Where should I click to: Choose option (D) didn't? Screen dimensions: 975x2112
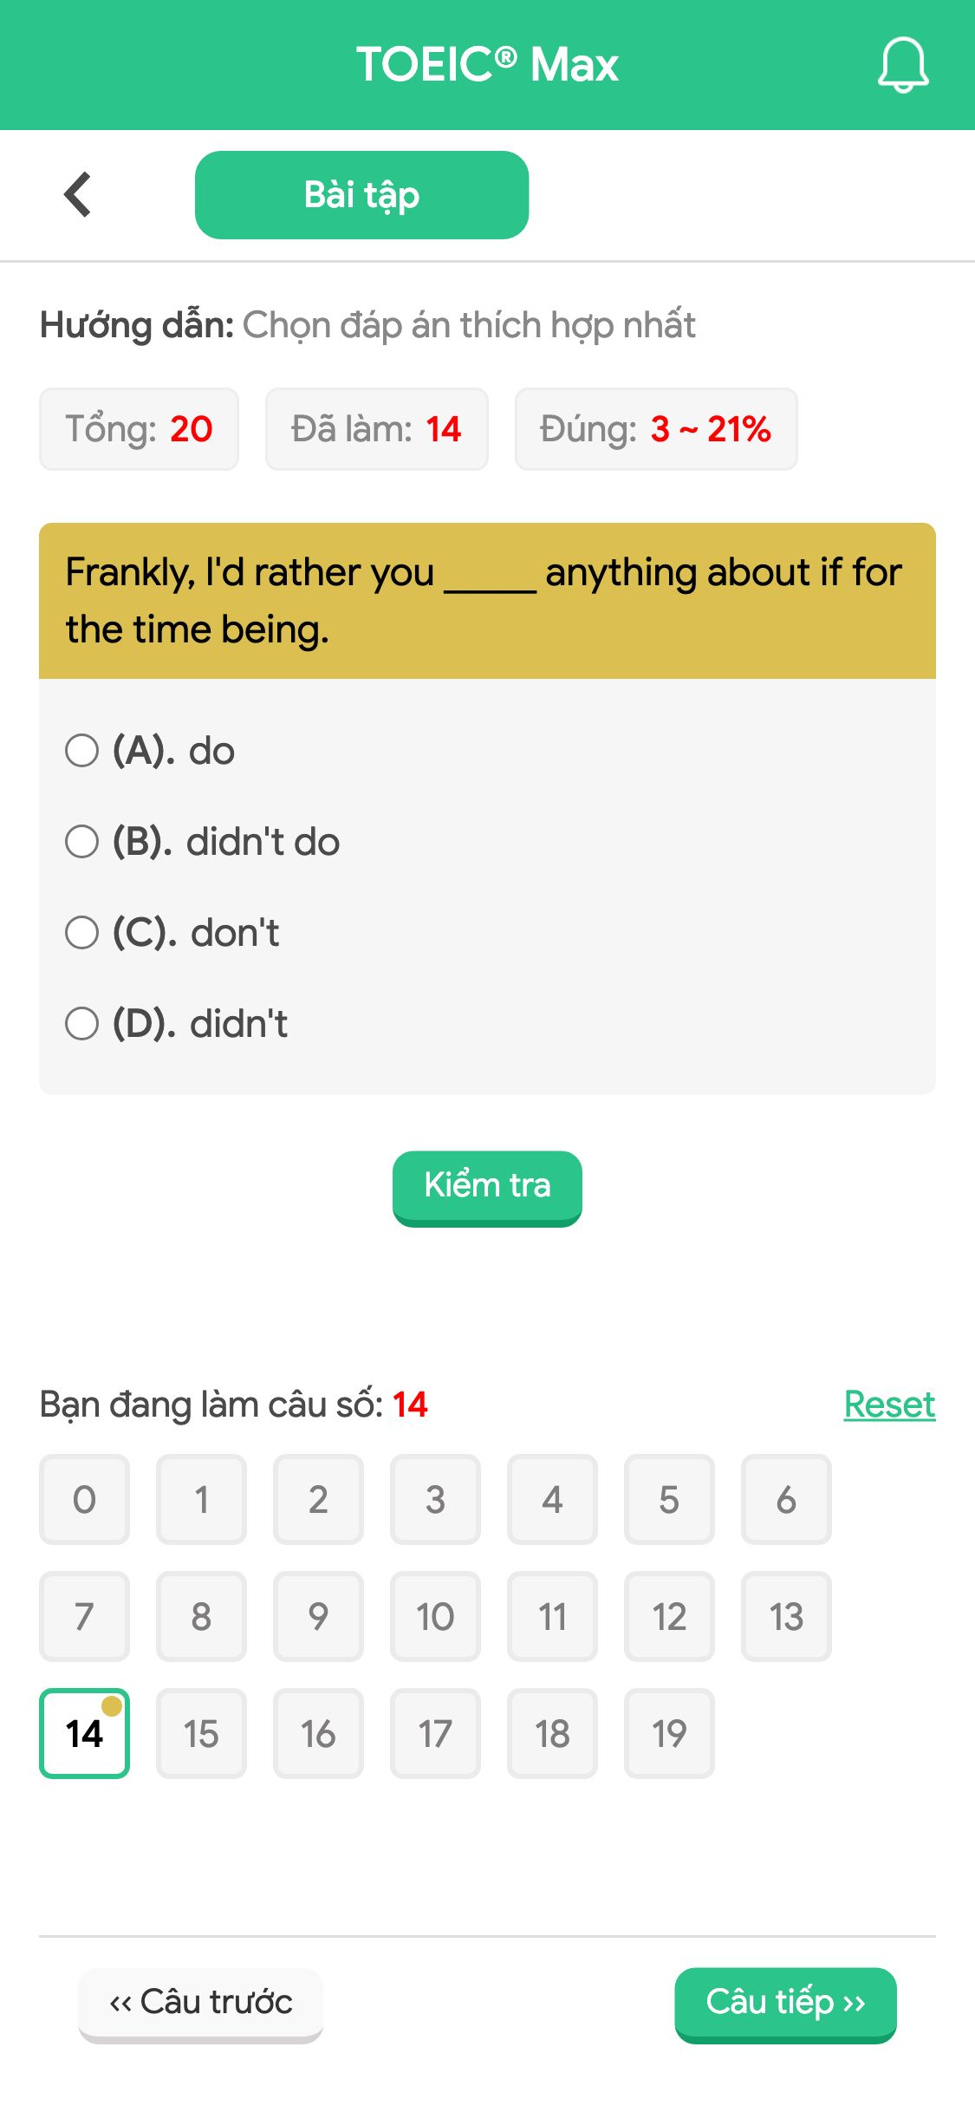[177, 1024]
